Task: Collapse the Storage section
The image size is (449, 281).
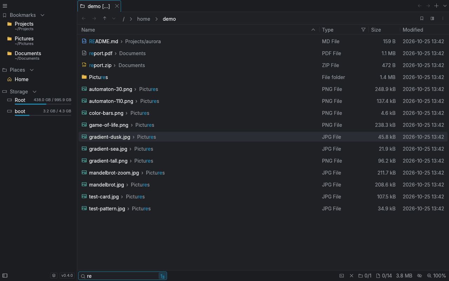Action: 34,92
